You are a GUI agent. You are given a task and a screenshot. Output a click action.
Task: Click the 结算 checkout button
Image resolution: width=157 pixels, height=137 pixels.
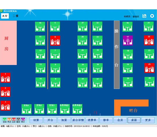36,120
